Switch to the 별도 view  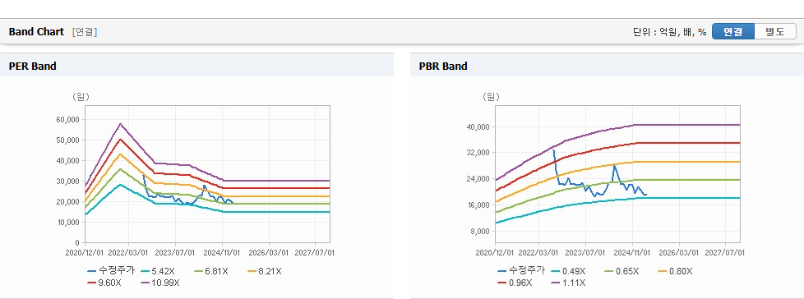pos(775,31)
